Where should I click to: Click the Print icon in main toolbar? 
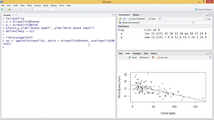click(26, 10)
